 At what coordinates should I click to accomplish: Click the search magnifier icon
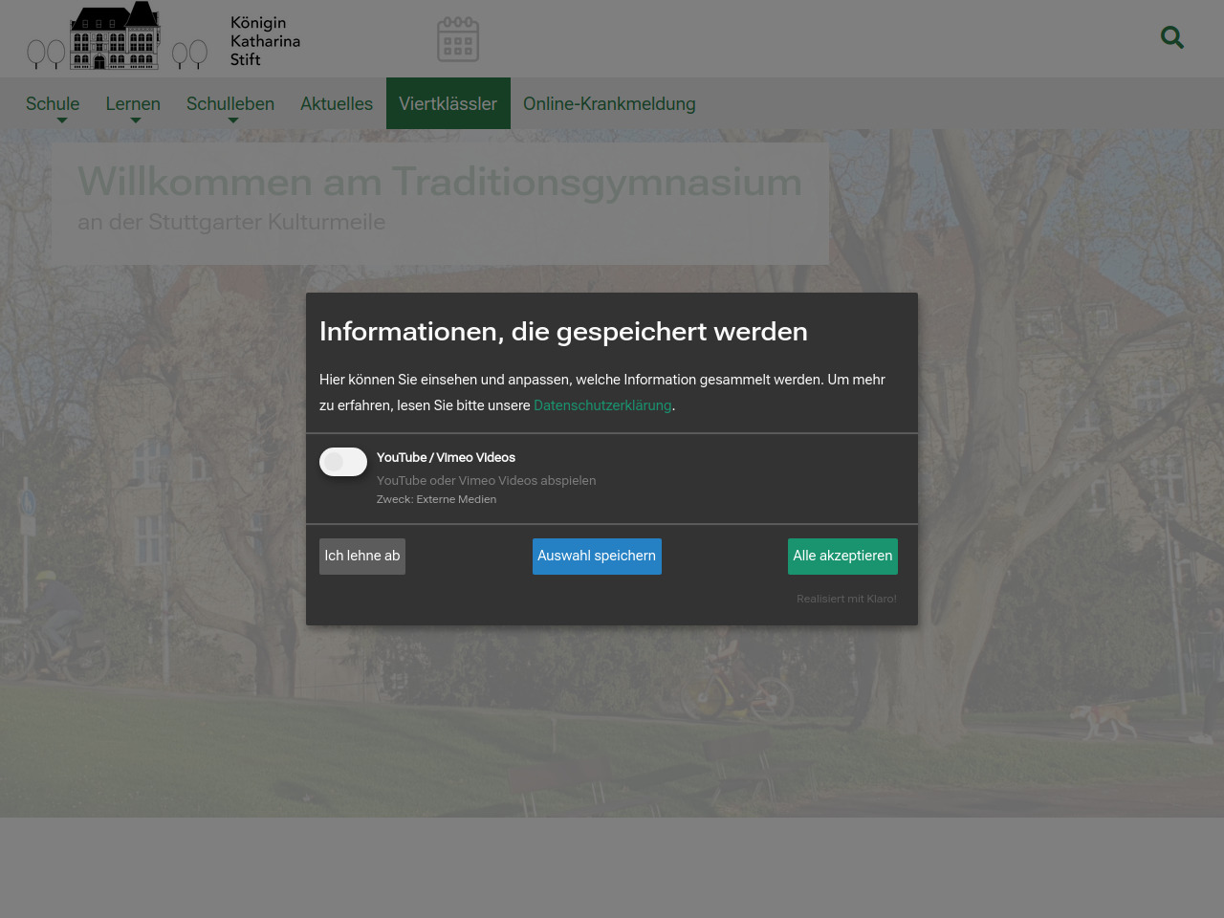(x=1171, y=37)
